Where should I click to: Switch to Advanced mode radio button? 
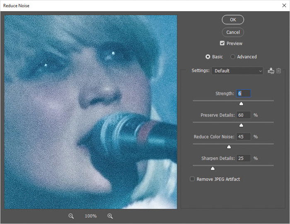click(233, 57)
